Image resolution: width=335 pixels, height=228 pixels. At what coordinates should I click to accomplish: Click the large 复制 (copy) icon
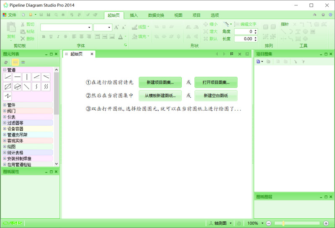tap(11, 27)
